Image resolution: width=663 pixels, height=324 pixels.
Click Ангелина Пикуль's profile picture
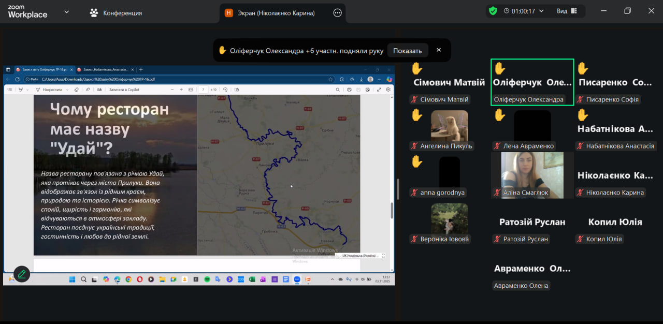click(x=449, y=125)
